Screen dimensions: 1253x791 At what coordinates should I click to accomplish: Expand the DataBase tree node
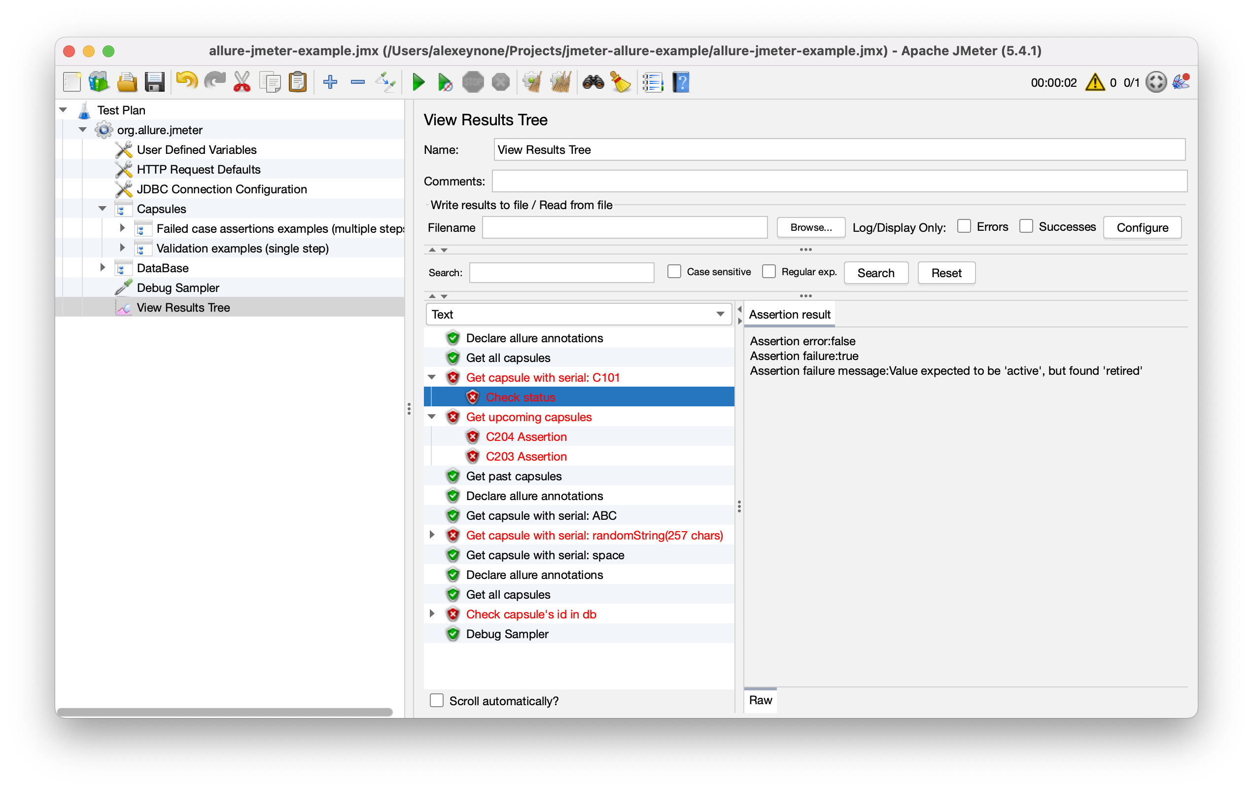103,268
